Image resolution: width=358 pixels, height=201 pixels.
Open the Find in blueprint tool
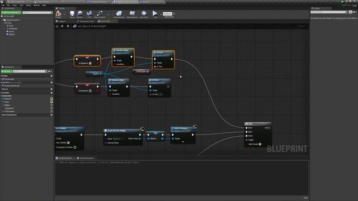pos(89,13)
